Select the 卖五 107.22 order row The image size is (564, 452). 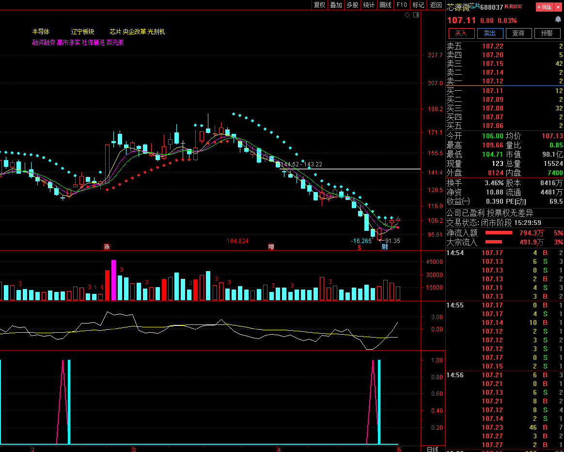click(x=505, y=46)
